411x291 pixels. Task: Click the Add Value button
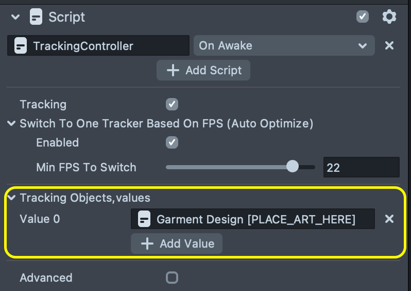pos(177,244)
